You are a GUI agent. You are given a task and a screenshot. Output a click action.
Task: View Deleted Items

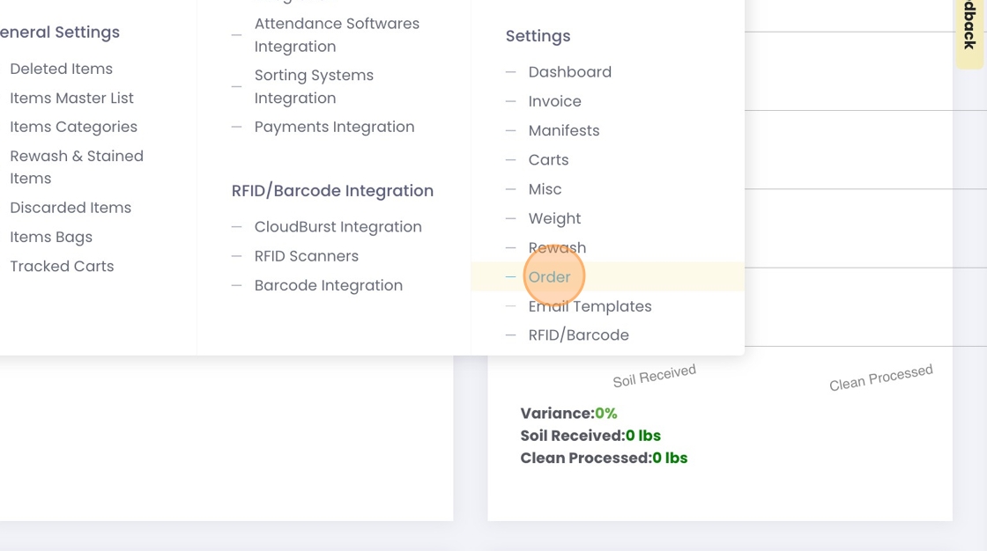coord(61,69)
